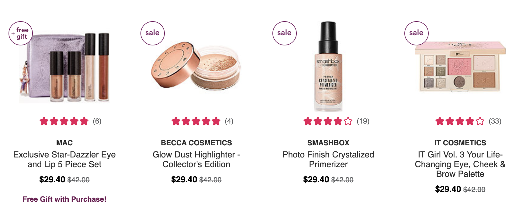Open IT Cosmetics palette star rating
The height and width of the screenshot is (215, 512).
tap(460, 121)
